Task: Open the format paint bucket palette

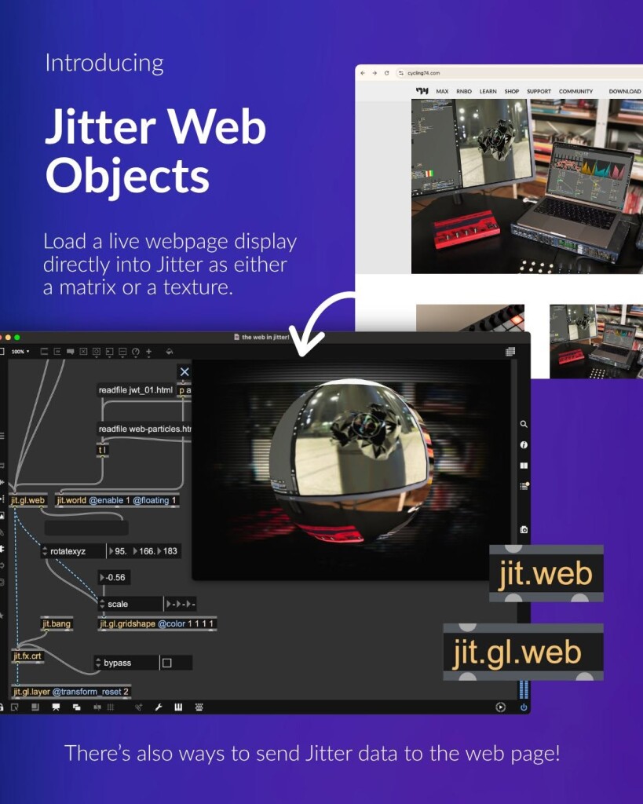Action: 170,352
